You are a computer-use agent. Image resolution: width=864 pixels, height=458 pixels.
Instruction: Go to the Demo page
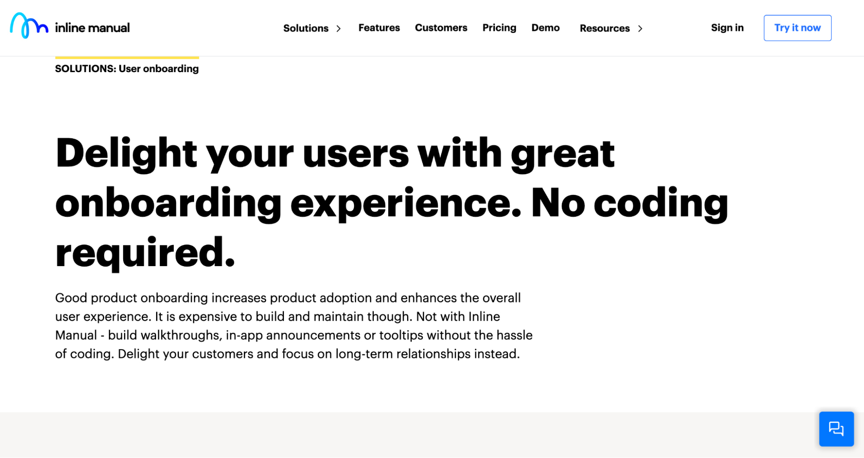pyautogui.click(x=545, y=28)
